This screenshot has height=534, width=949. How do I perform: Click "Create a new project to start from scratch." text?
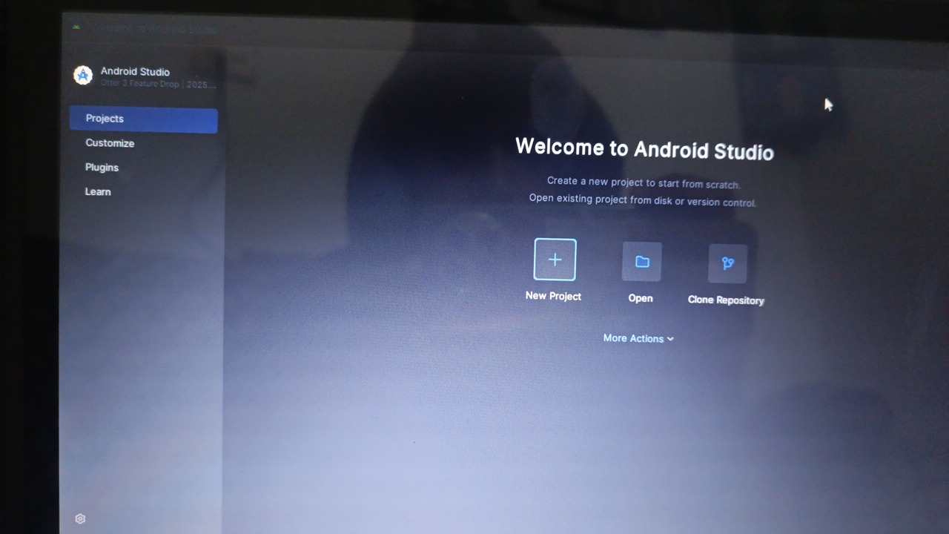tap(644, 182)
